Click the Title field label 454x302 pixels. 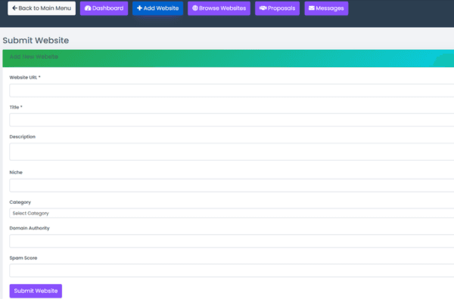(16, 107)
